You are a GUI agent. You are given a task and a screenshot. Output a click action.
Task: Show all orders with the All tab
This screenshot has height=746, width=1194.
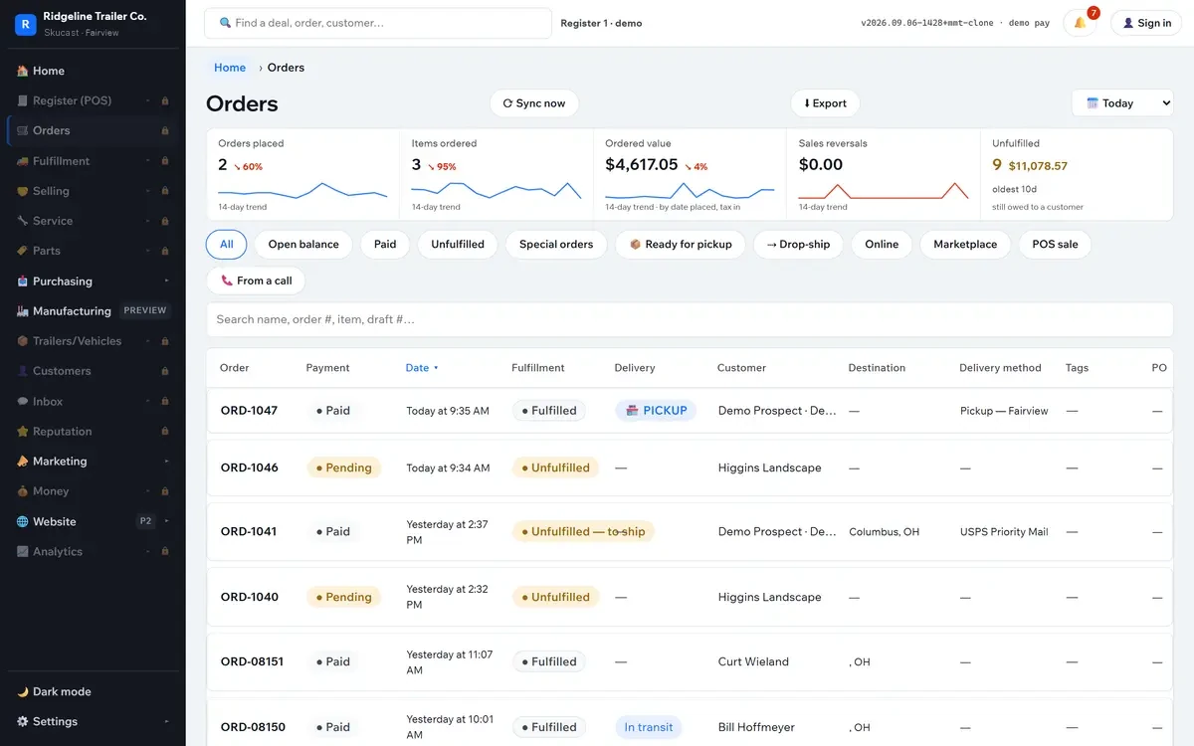(227, 245)
